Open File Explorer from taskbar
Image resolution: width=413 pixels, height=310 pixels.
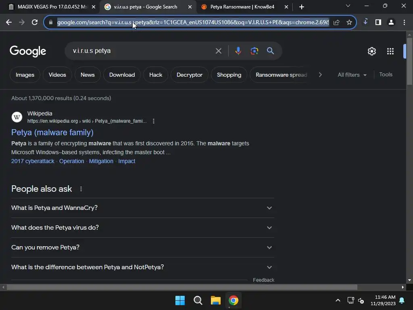coord(216,300)
